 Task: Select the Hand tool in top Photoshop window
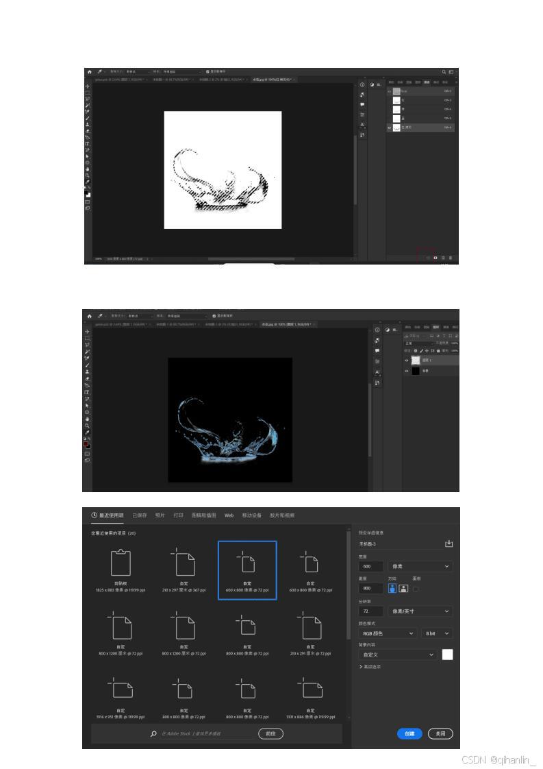point(87,169)
